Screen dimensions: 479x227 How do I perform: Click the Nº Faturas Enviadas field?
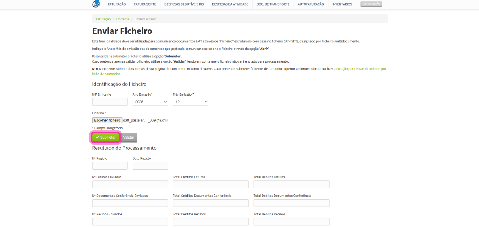(x=130, y=184)
